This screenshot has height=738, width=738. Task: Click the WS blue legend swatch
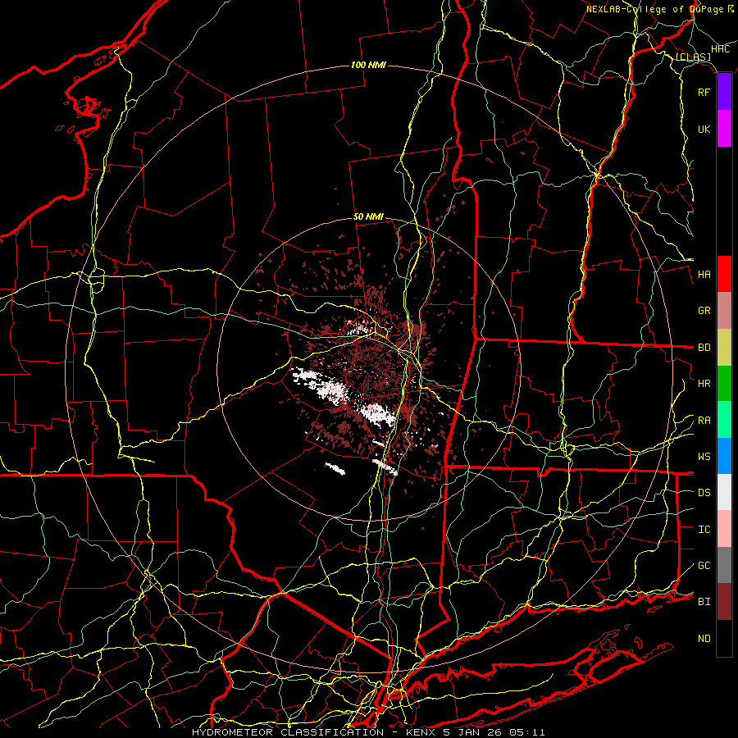click(724, 456)
